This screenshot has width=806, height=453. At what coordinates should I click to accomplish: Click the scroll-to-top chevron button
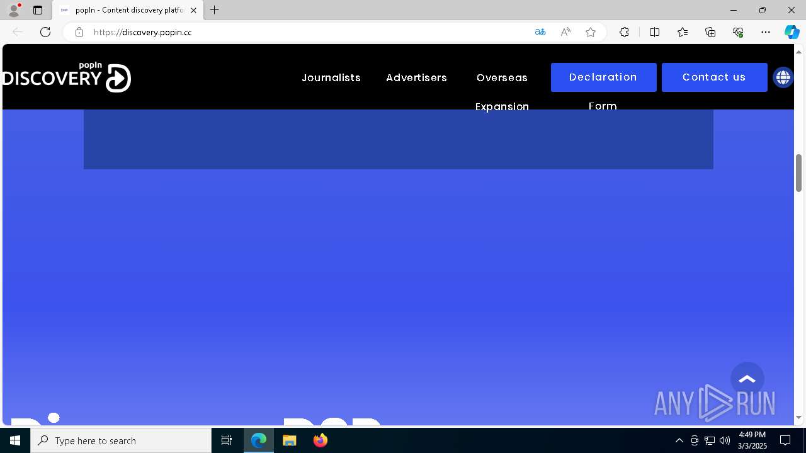coord(747,379)
